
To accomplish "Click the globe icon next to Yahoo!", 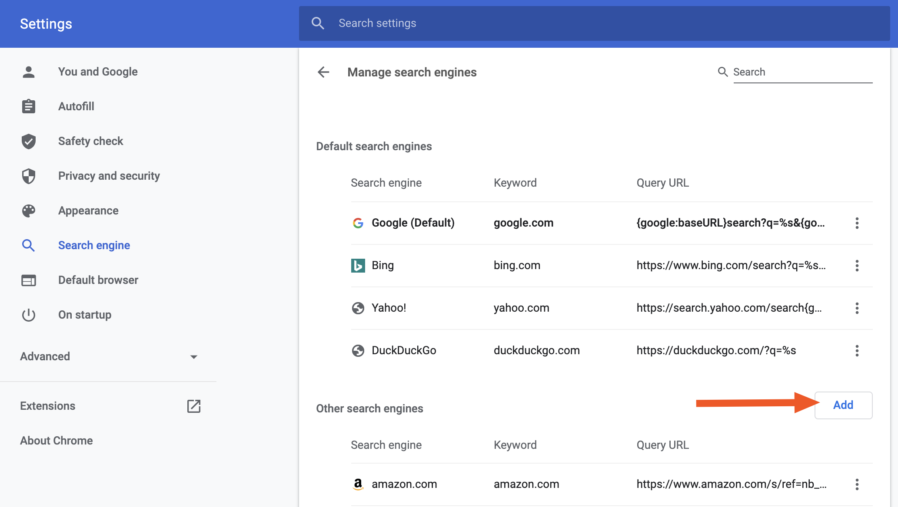I will [358, 308].
